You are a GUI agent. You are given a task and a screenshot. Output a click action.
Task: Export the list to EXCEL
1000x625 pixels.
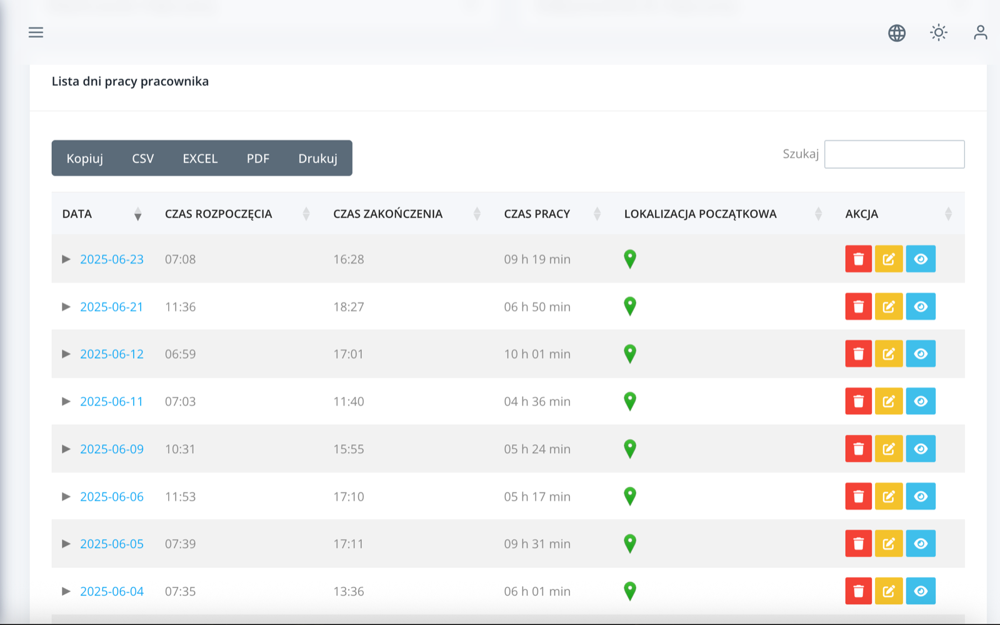coord(200,158)
